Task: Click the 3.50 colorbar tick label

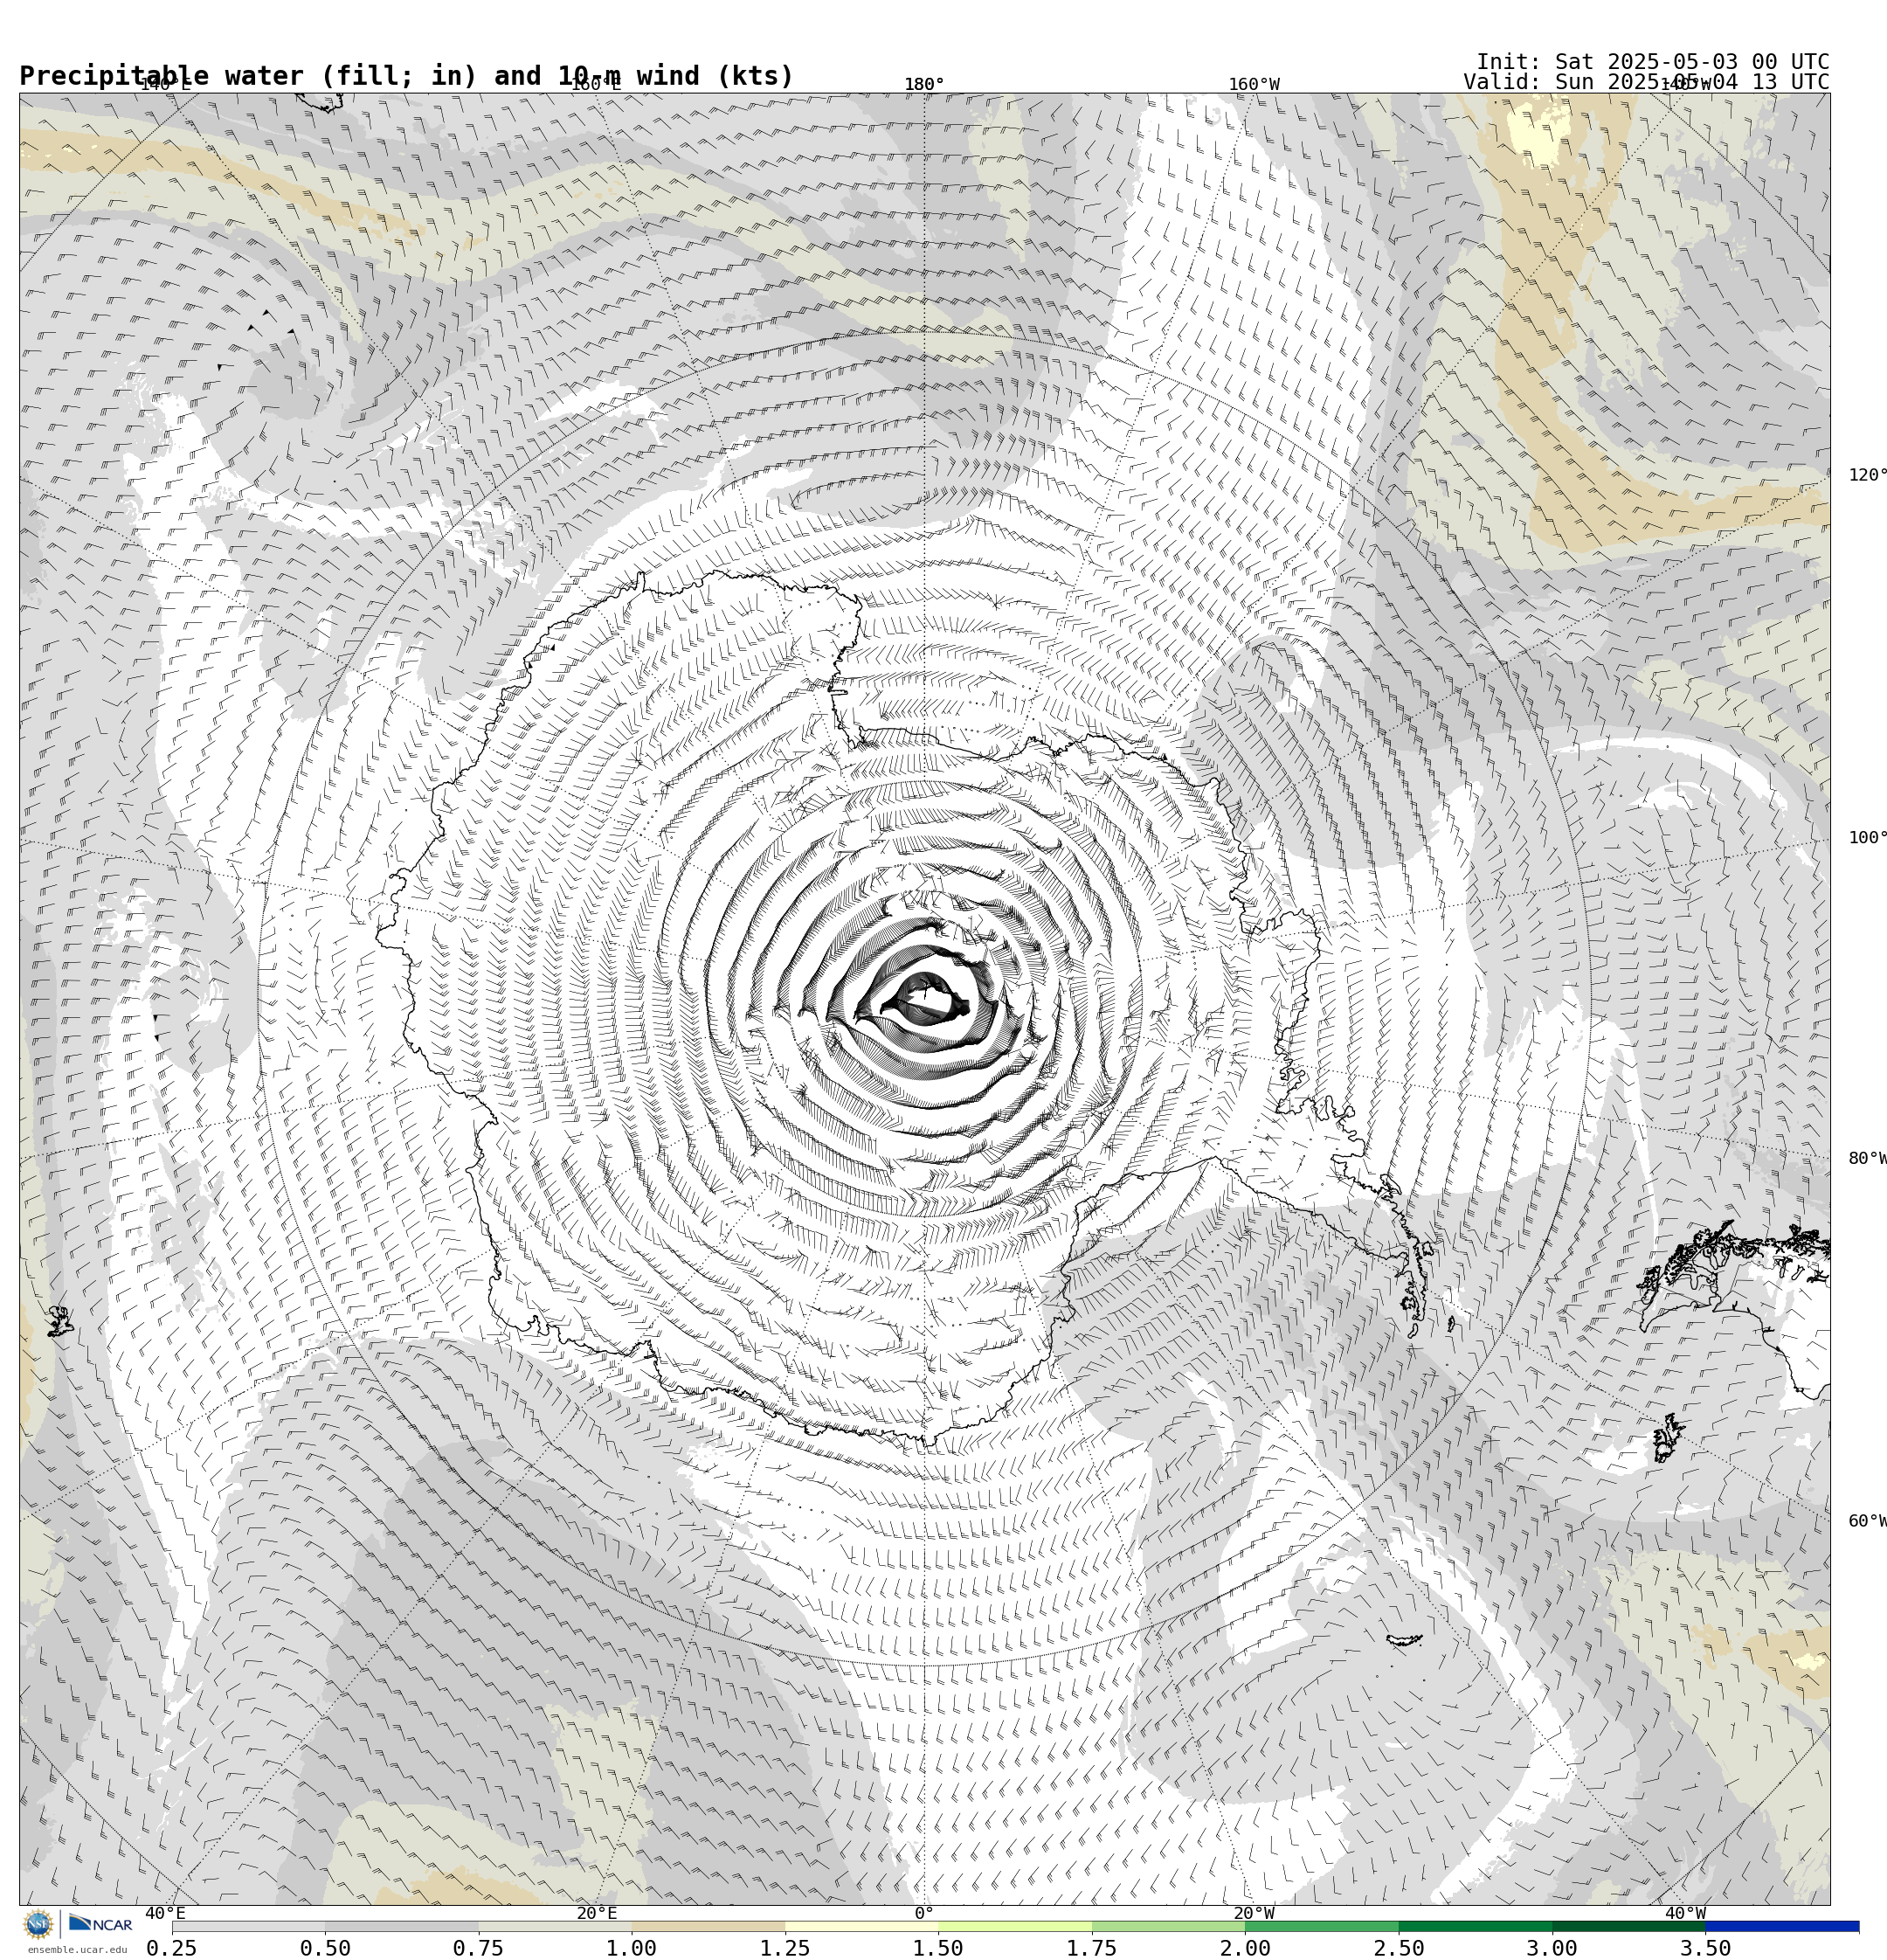Action: tap(1705, 1947)
